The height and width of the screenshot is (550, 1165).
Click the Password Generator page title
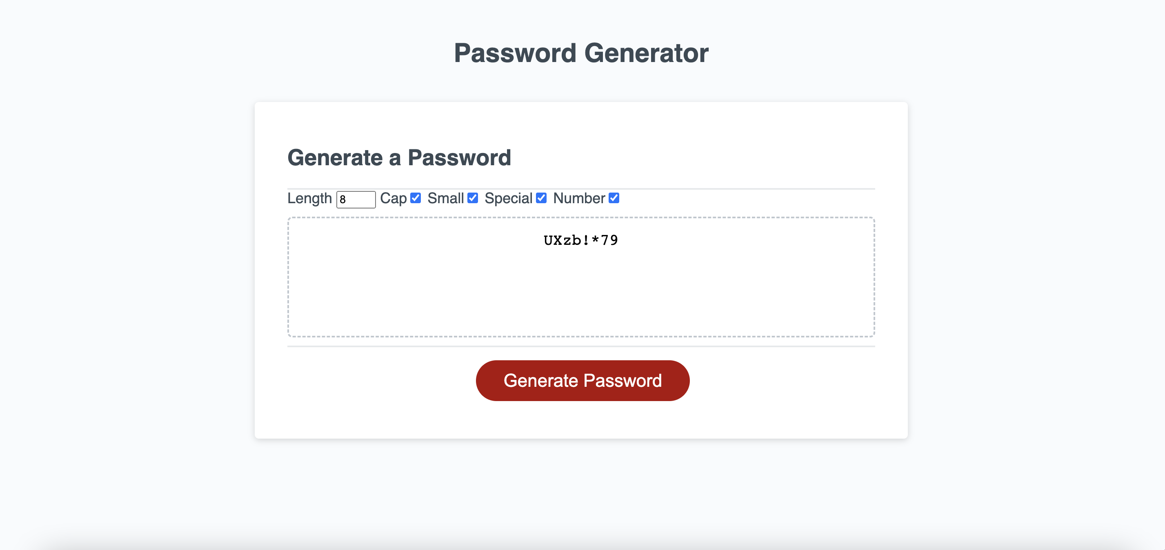[x=582, y=53]
